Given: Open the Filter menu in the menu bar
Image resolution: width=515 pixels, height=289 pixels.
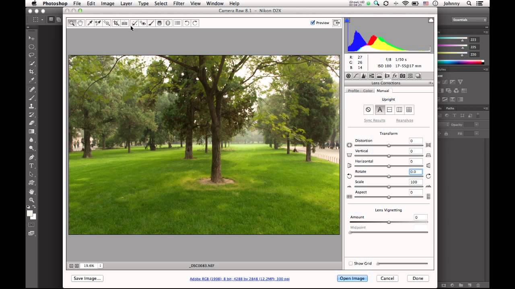Looking at the screenshot, I should tap(179, 4).
